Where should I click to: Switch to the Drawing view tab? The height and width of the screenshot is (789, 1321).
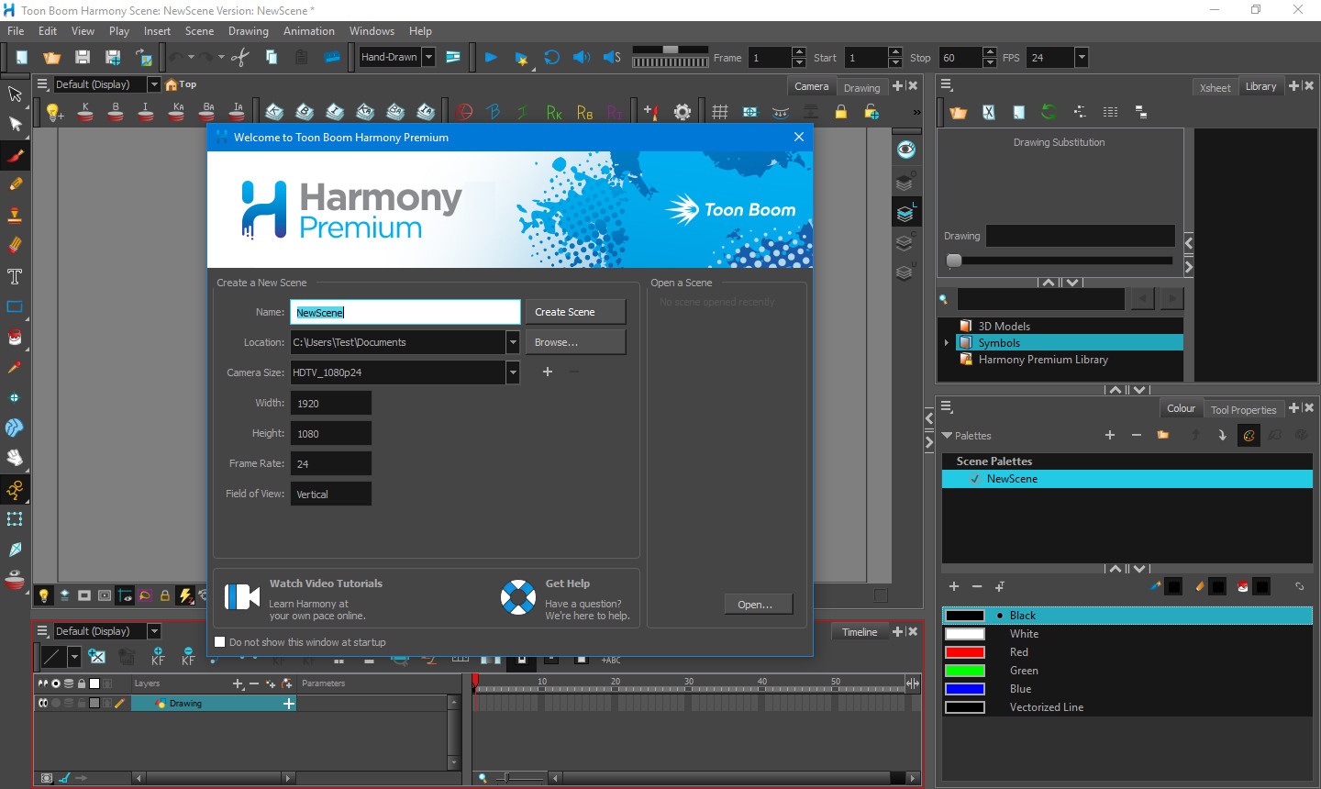861,87
